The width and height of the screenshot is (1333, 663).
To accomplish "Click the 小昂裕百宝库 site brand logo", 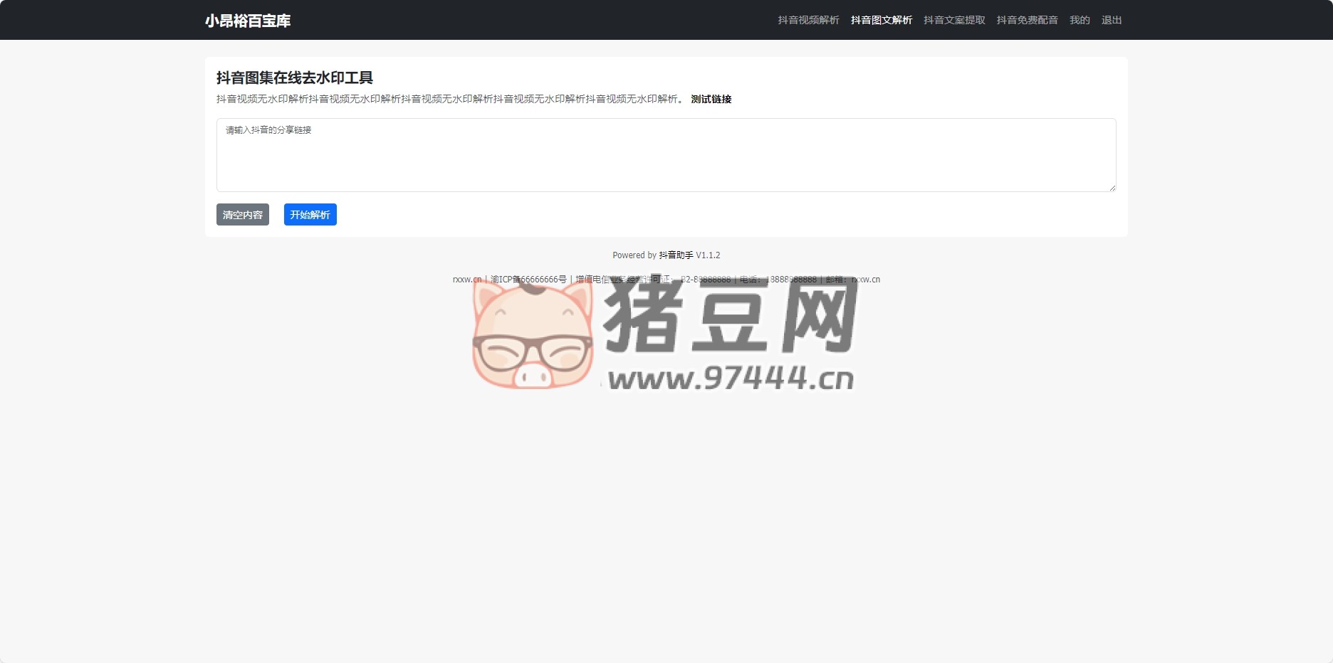I will pyautogui.click(x=248, y=21).
